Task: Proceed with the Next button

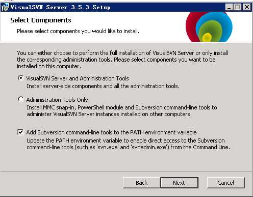Action: [179, 183]
